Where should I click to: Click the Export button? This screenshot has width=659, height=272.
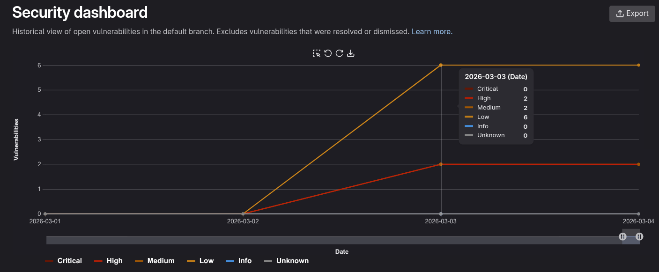pos(632,13)
